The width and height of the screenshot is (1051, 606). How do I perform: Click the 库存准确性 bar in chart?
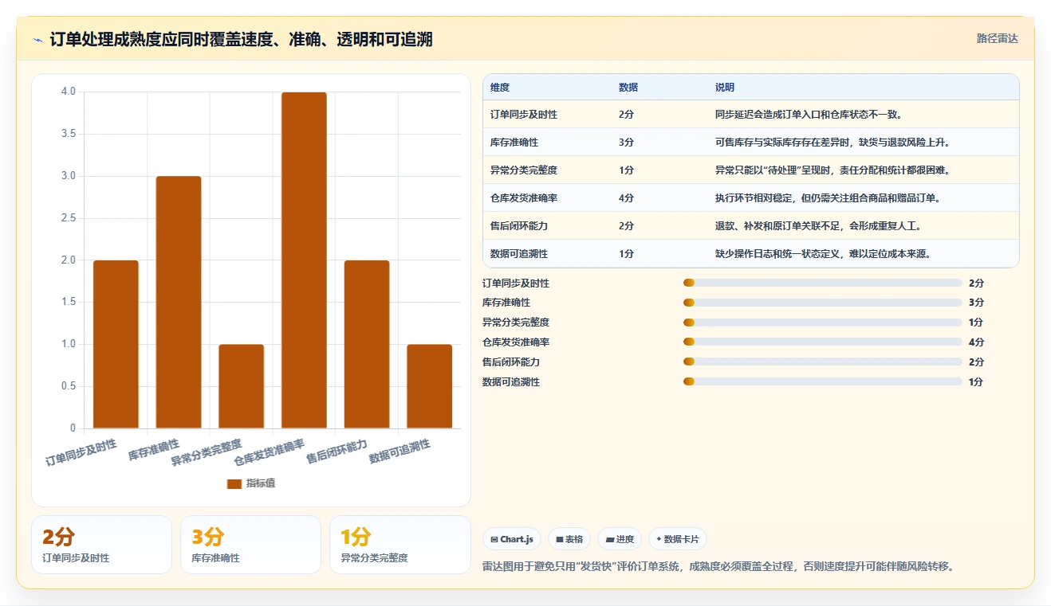coord(179,302)
